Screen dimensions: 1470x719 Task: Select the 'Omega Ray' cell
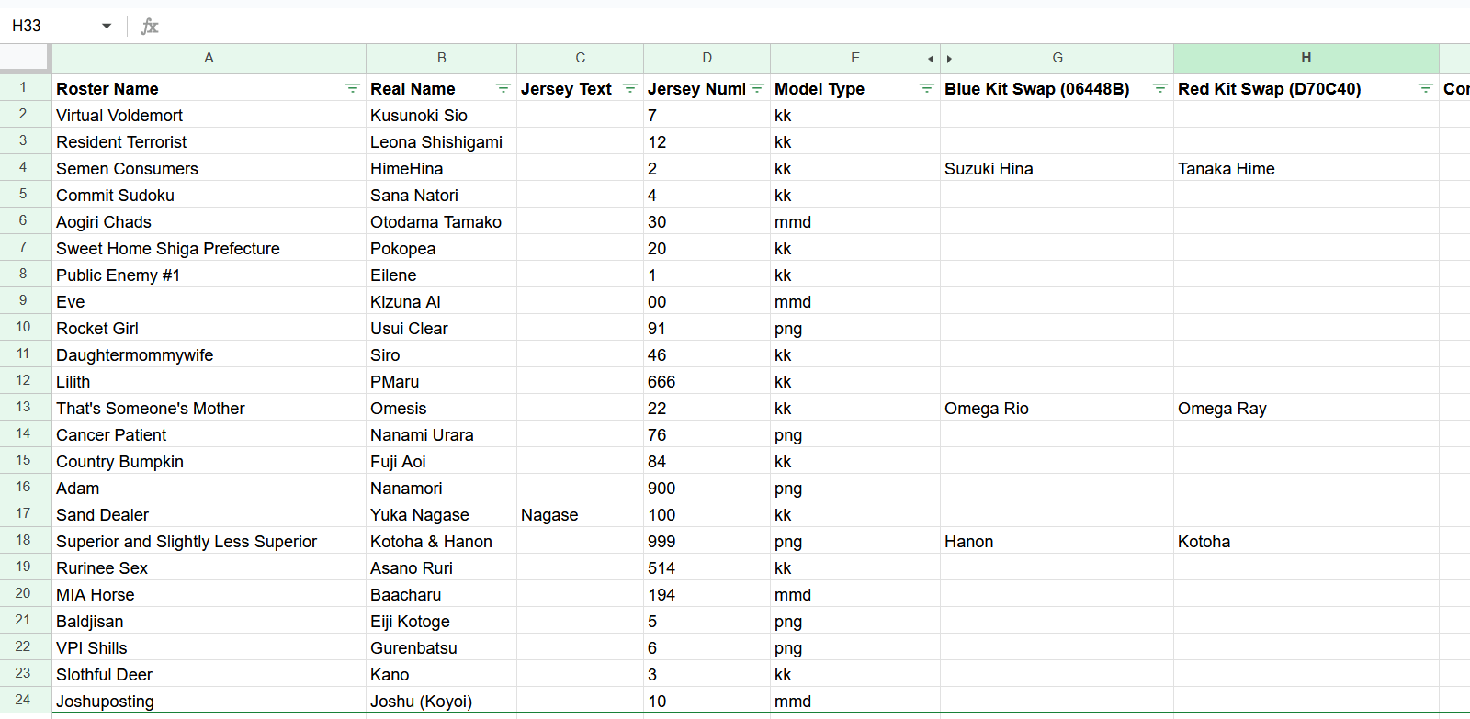[1306, 408]
